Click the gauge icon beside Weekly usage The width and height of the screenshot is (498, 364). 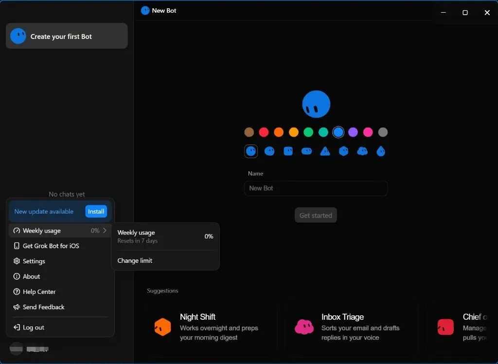pos(17,231)
